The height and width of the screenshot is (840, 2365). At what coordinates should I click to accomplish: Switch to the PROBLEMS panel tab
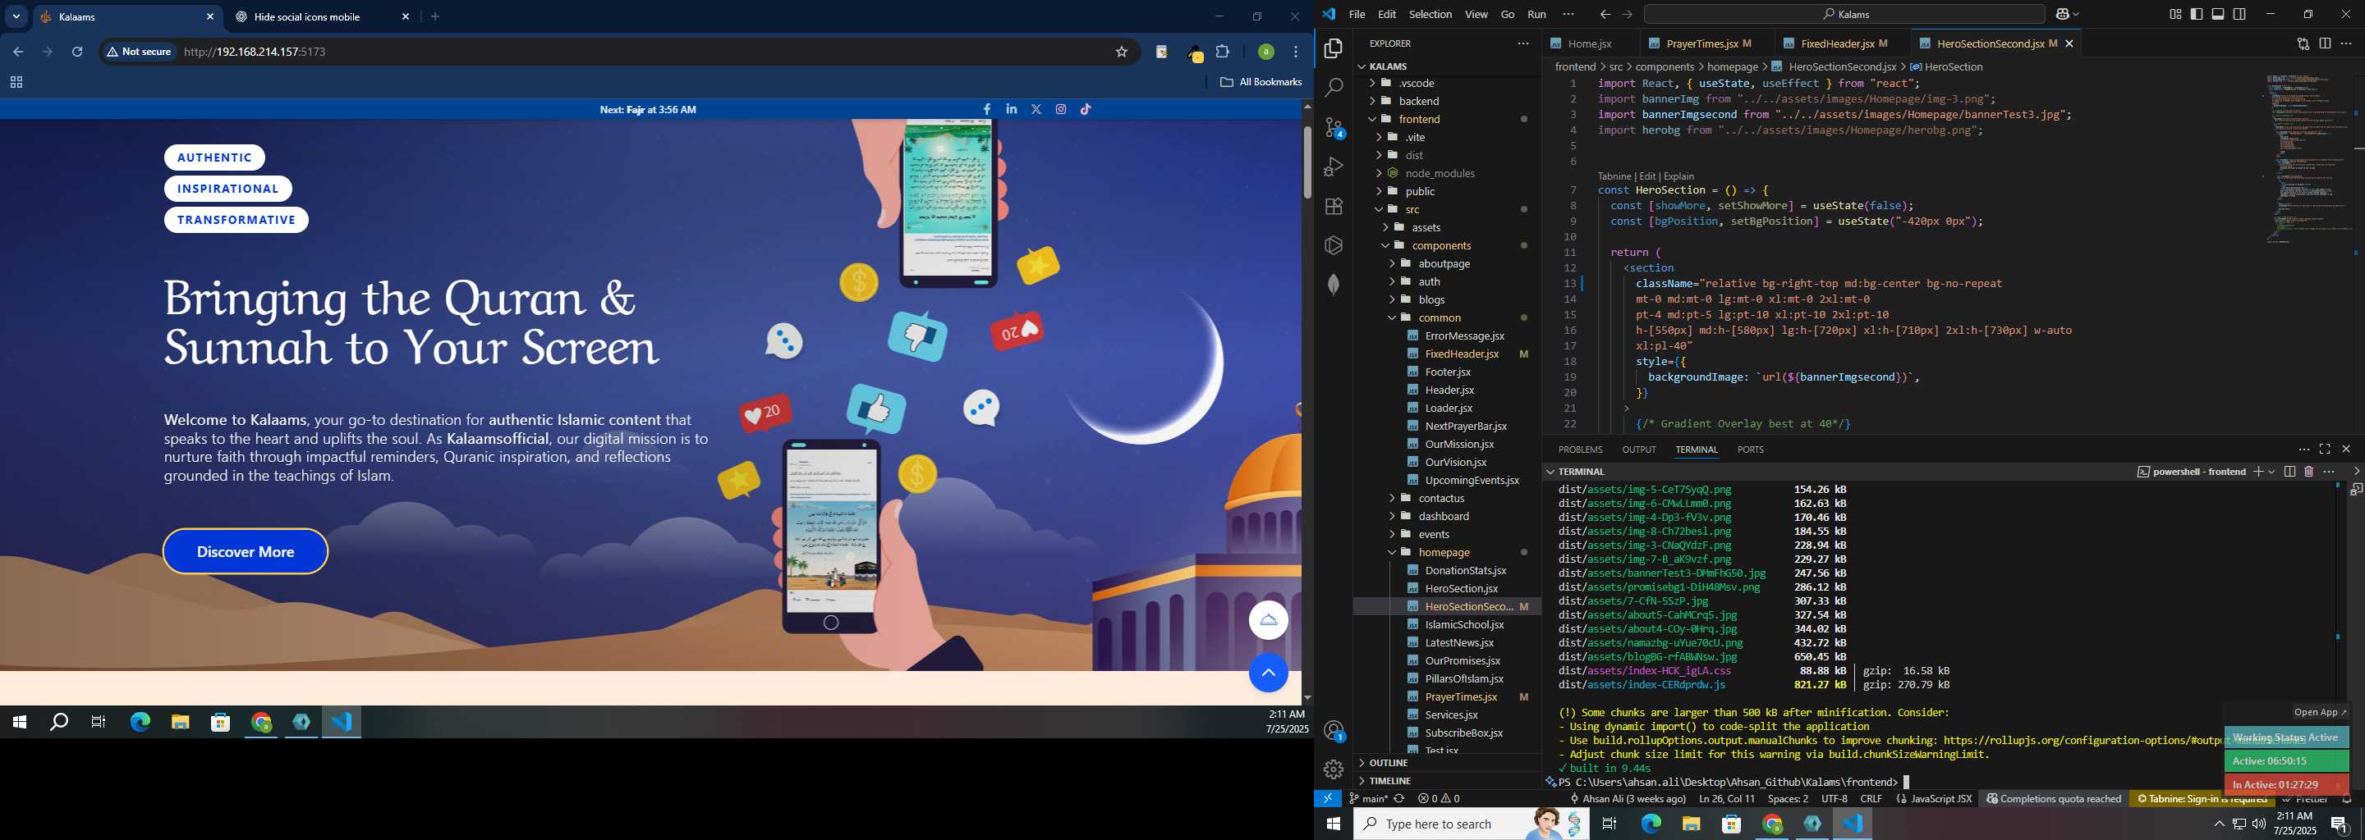point(1580,450)
